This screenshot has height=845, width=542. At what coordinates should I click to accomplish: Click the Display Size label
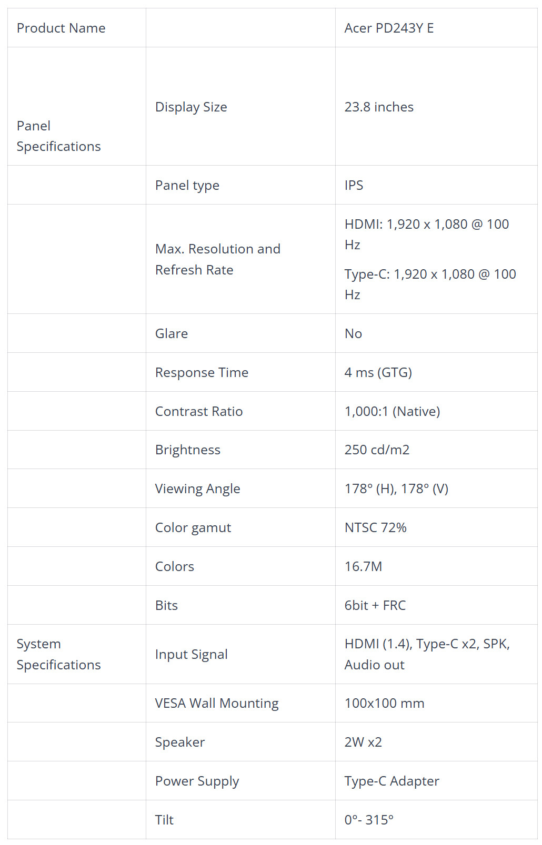click(191, 107)
